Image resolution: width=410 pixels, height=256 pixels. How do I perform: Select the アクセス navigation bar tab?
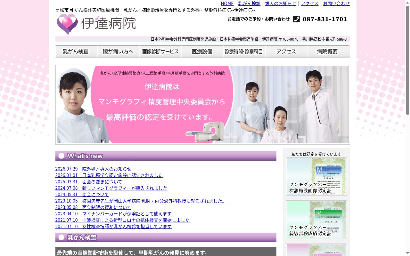tap(286, 52)
